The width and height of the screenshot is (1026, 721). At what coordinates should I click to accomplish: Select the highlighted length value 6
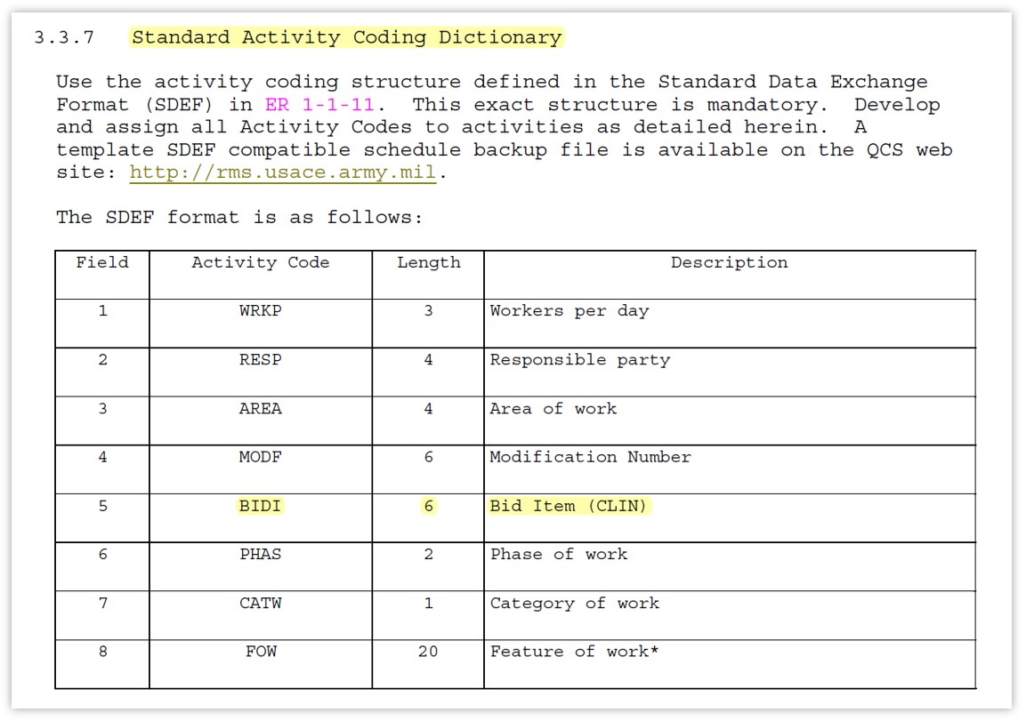pyautogui.click(x=427, y=505)
